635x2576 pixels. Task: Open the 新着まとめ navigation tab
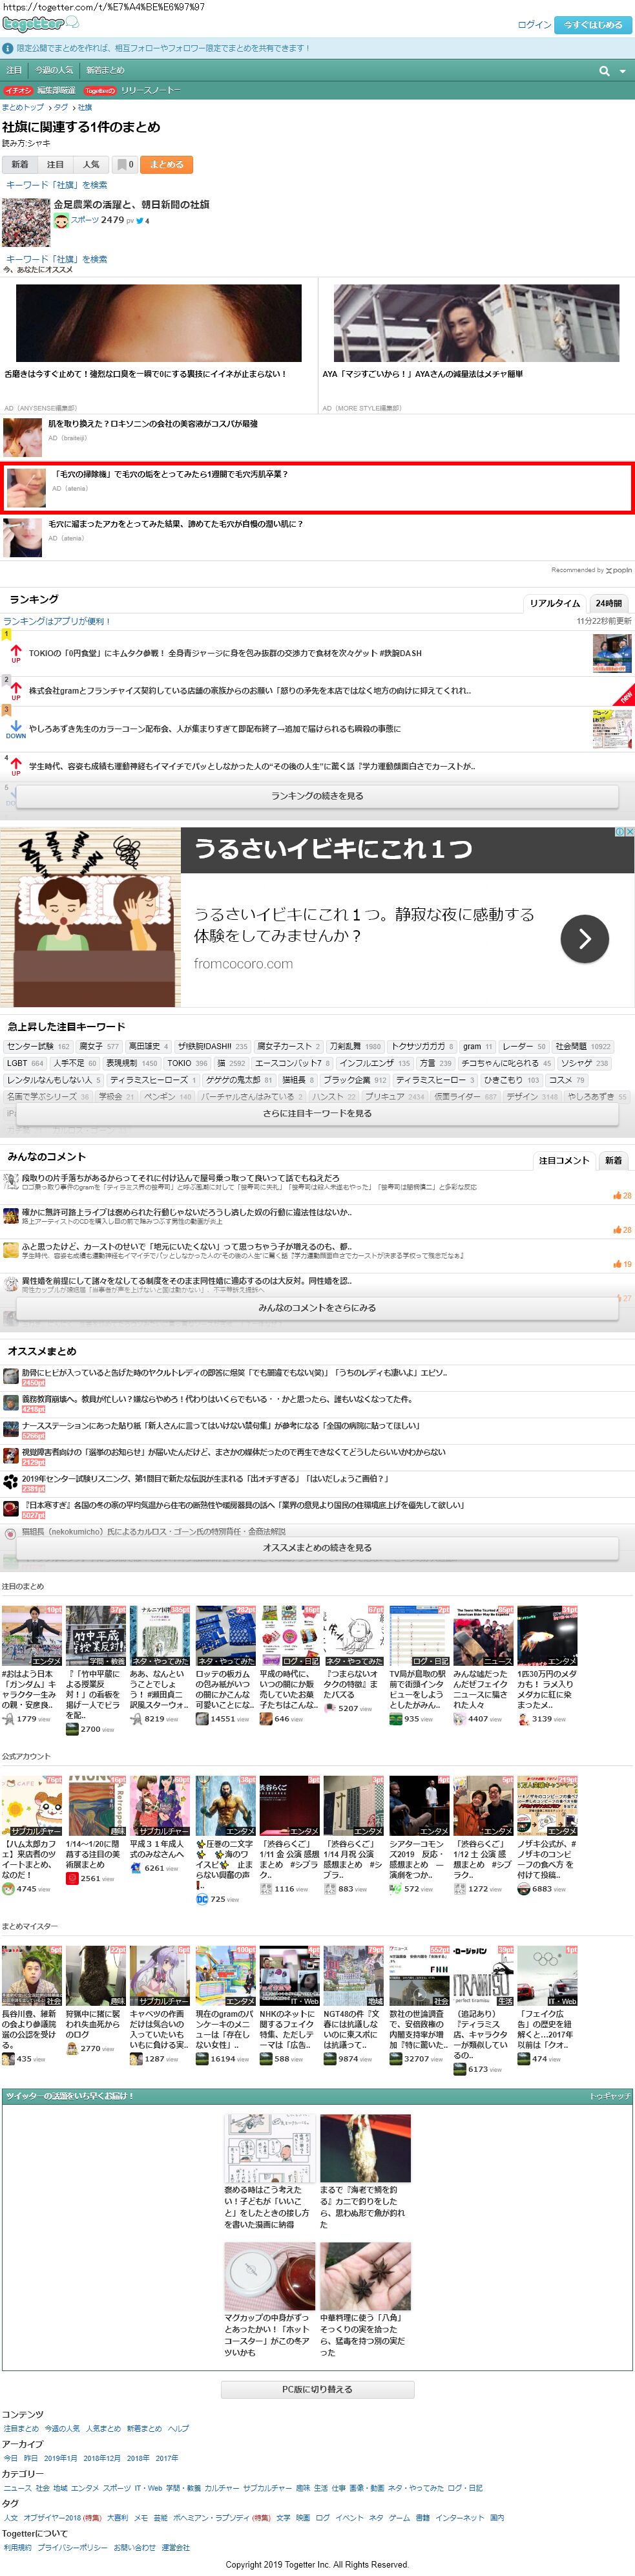[x=105, y=70]
